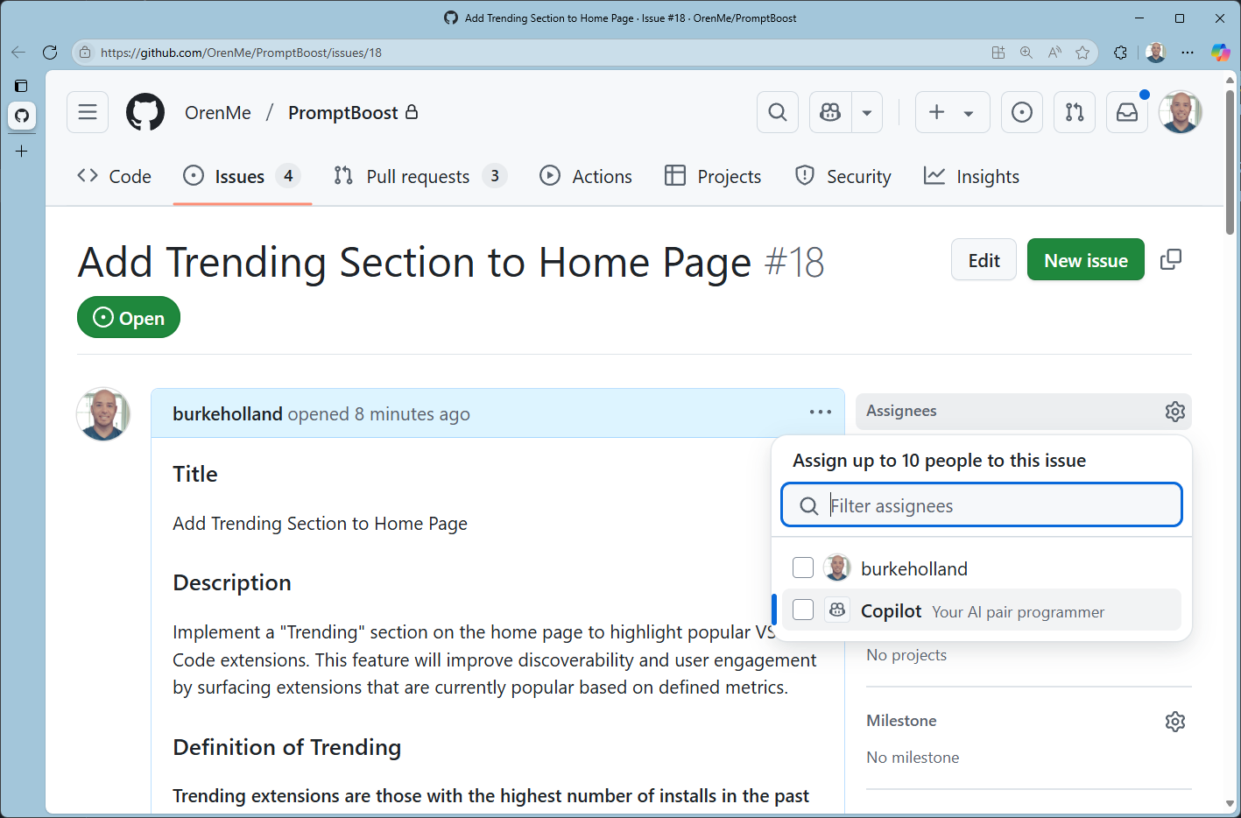Open the pull requests icon in header

click(x=1074, y=112)
